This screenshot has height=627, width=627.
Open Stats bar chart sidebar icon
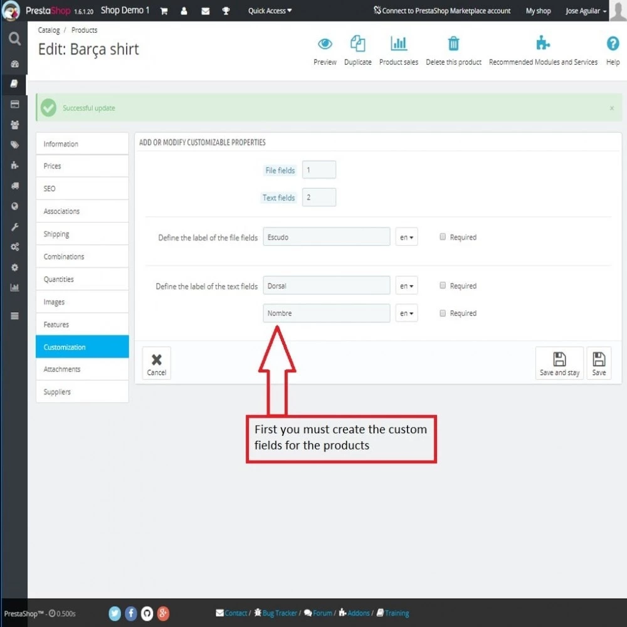point(15,287)
